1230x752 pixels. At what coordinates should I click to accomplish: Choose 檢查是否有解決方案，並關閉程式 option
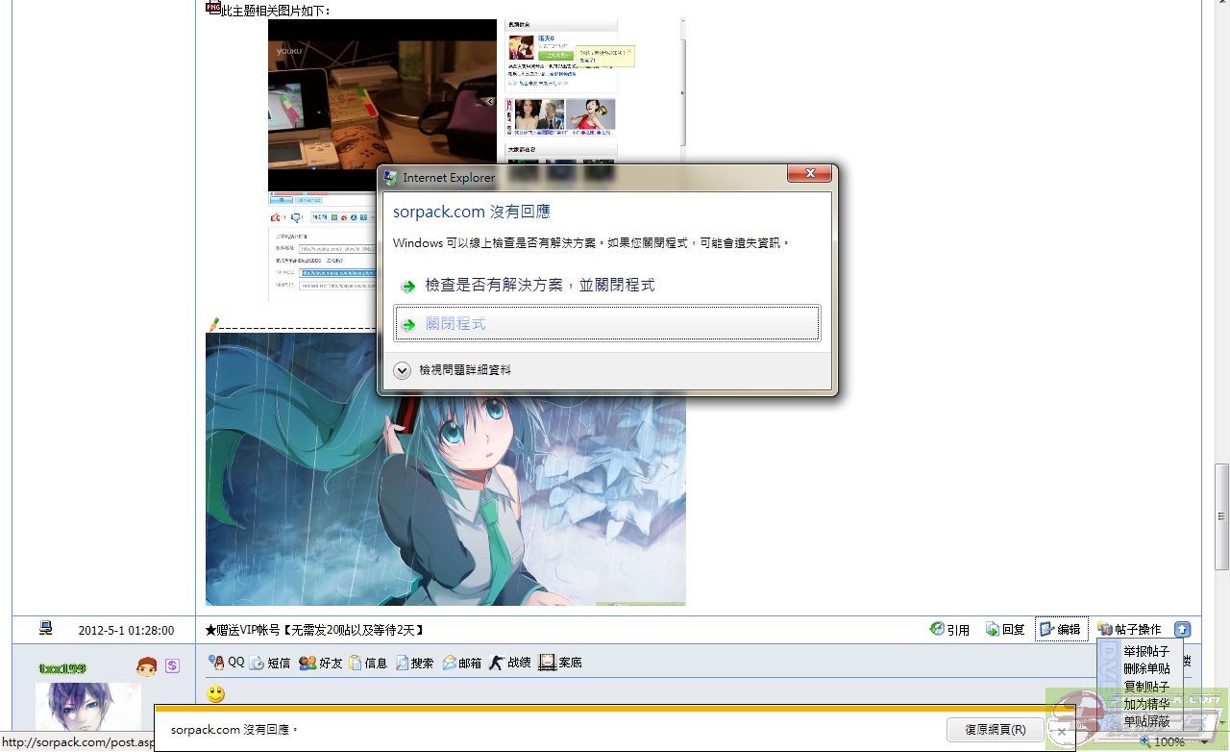(x=539, y=286)
